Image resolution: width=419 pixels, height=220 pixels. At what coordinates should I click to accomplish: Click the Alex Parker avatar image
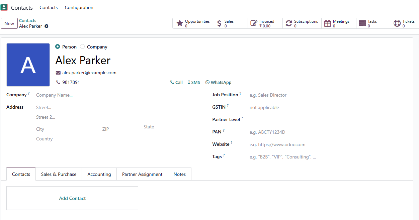click(x=28, y=65)
